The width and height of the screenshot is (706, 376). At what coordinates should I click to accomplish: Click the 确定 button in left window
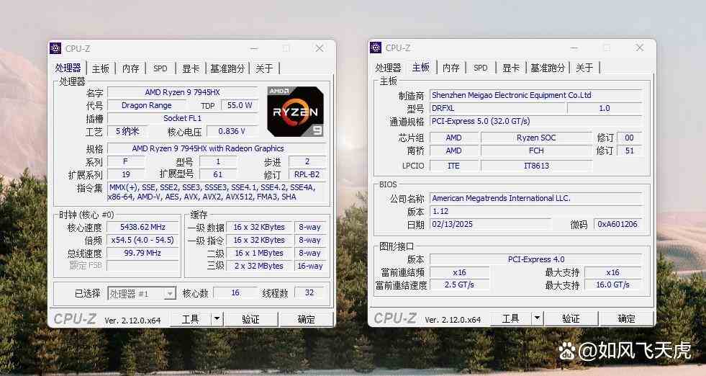point(306,319)
